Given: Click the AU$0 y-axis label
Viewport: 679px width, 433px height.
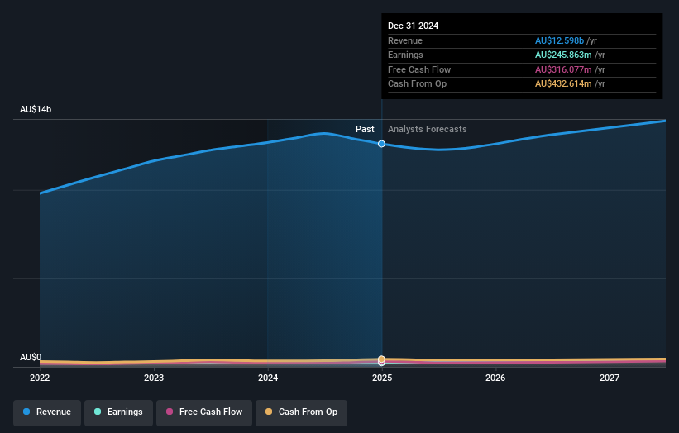Looking at the screenshot, I should [31, 357].
